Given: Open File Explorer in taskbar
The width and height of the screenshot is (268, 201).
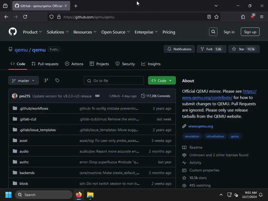Looking at the screenshot, I should tap(90, 195).
